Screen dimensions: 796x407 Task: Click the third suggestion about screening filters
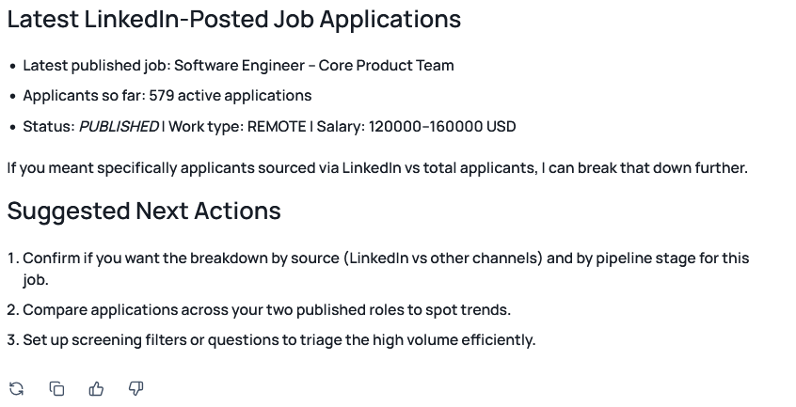[279, 340]
